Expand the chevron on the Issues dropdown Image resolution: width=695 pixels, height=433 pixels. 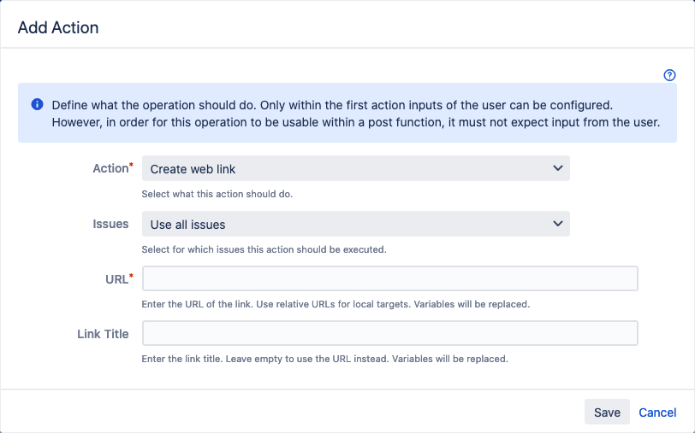557,224
